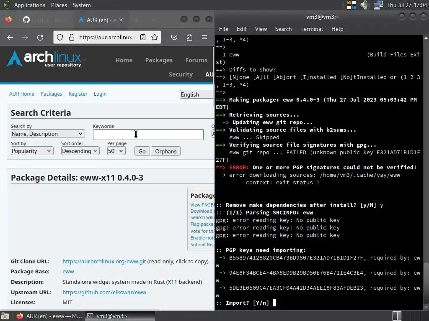
Task: Click the Firefox forward arrow
Action: 25,37
